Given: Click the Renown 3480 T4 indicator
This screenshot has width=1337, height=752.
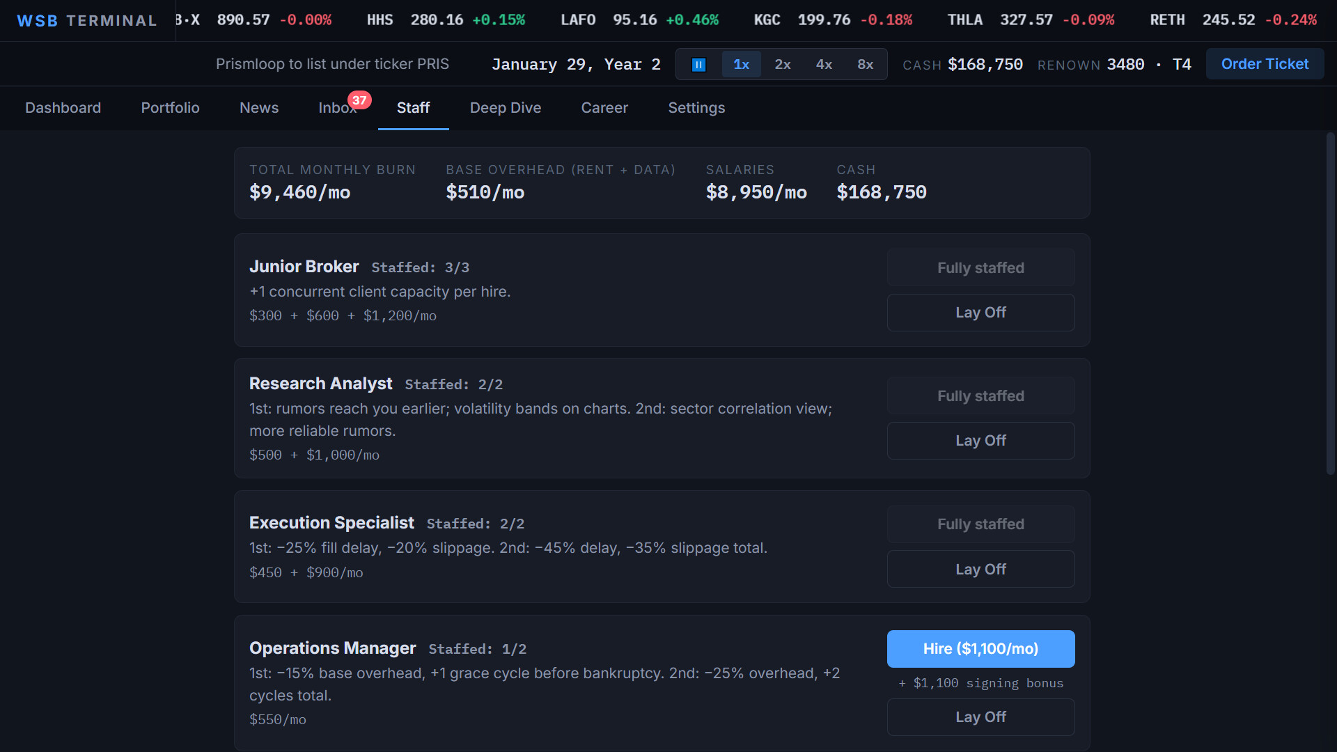Looking at the screenshot, I should coord(1114,65).
